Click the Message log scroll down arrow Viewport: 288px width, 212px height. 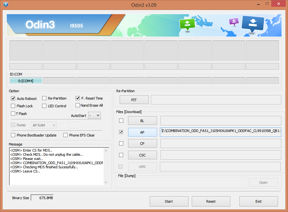106,182
